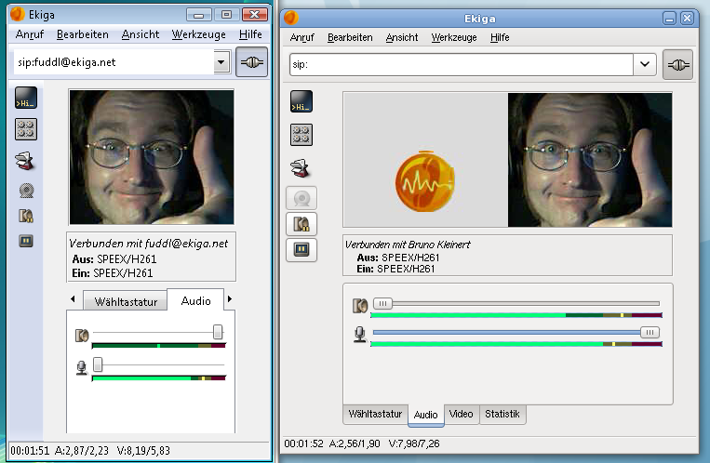Select Wähltastatur tab in left window
Viewport: 710px width, 463px height.
(x=125, y=301)
